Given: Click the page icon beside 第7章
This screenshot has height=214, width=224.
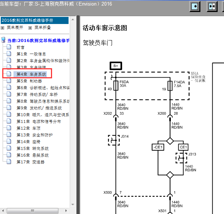Looking at the screenshot, I should click(x=9, y=94).
